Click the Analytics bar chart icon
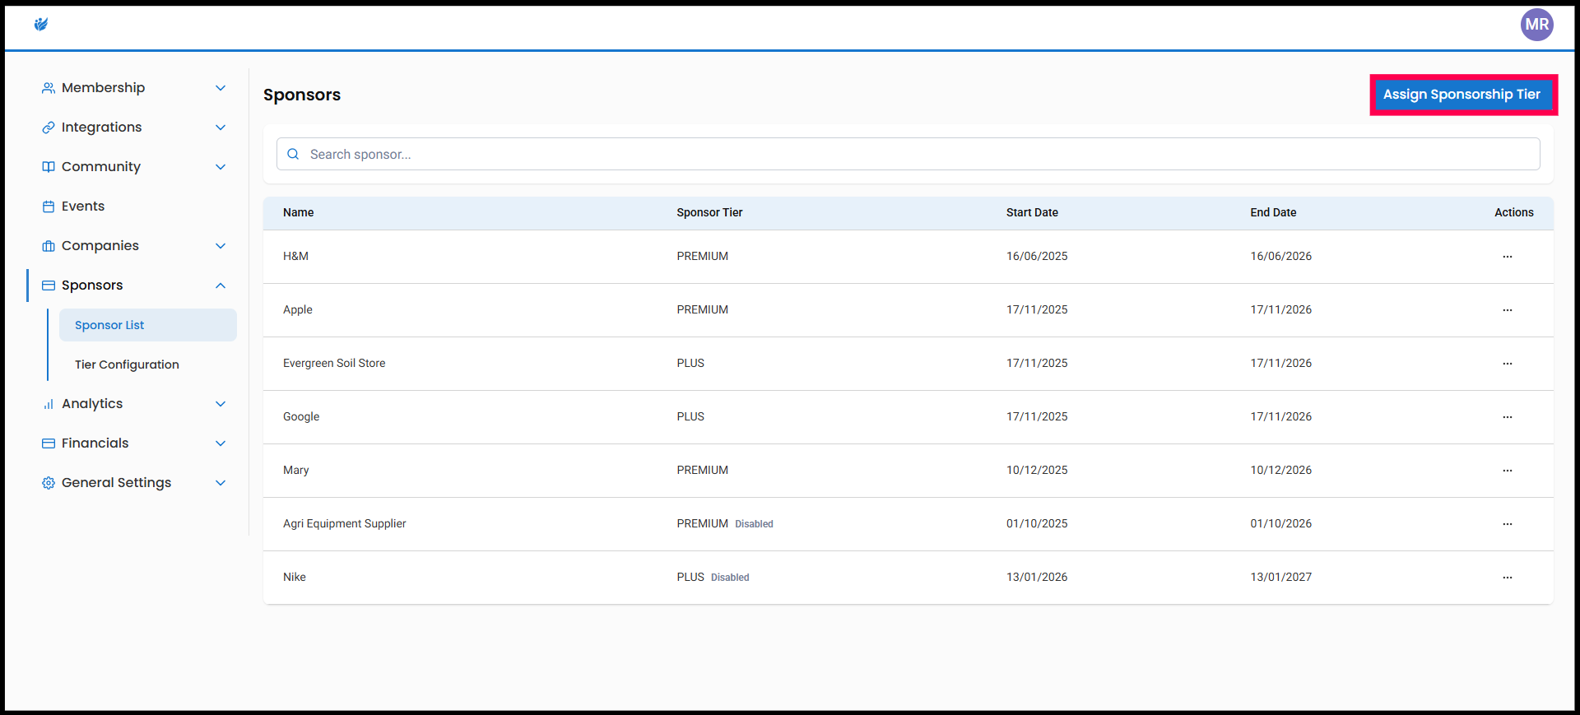The width and height of the screenshot is (1580, 715). (49, 404)
